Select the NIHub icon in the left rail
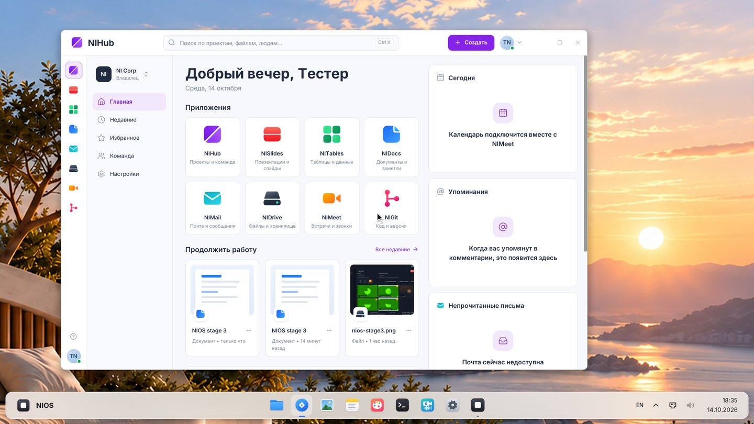754x424 pixels. pyautogui.click(x=73, y=70)
